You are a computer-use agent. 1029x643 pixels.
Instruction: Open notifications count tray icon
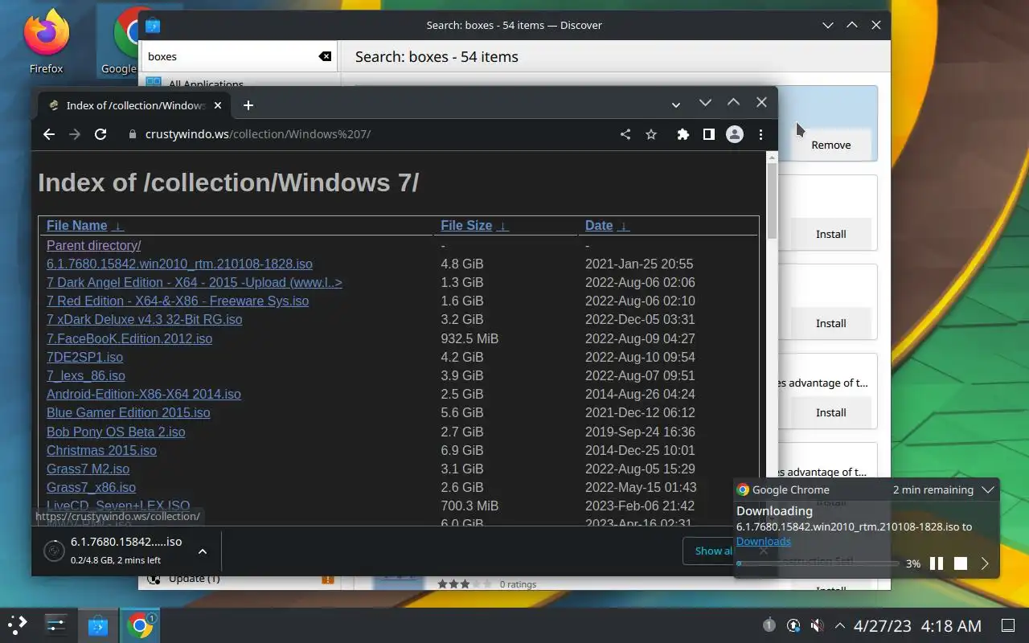tap(769, 625)
